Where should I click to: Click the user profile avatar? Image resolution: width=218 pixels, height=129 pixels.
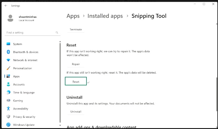pos(10,18)
